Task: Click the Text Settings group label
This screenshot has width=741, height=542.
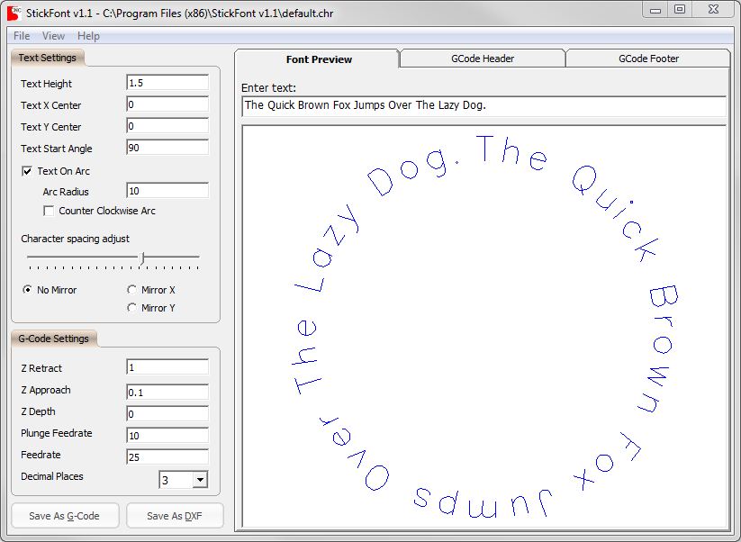Action: point(47,58)
